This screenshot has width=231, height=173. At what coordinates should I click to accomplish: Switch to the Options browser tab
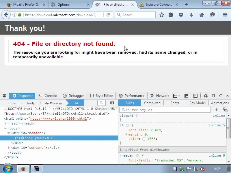coord(63,5)
